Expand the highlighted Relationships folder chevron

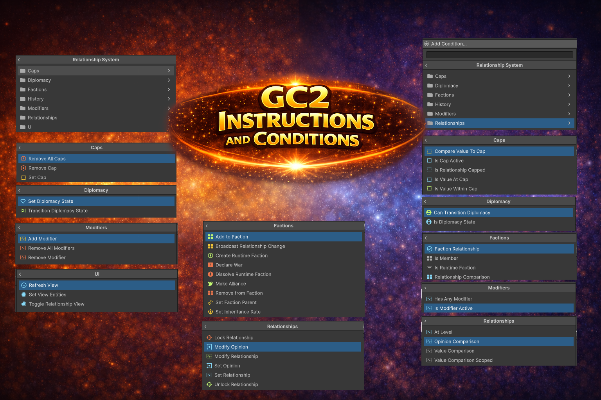569,123
